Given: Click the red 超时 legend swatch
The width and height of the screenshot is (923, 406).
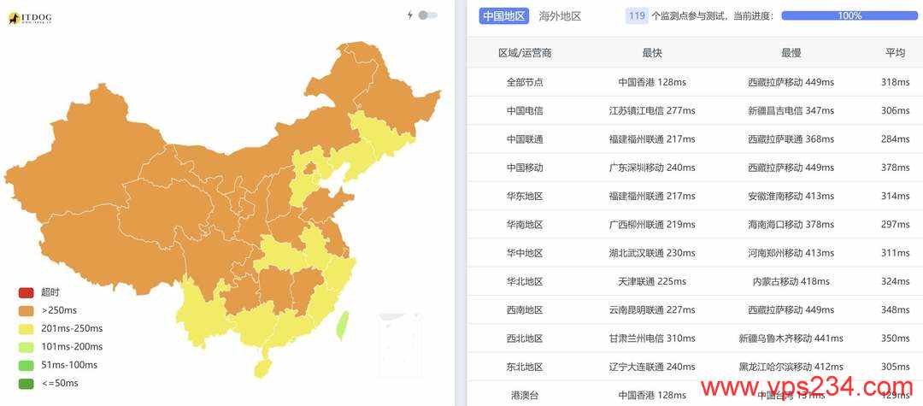Looking at the screenshot, I should [26, 291].
